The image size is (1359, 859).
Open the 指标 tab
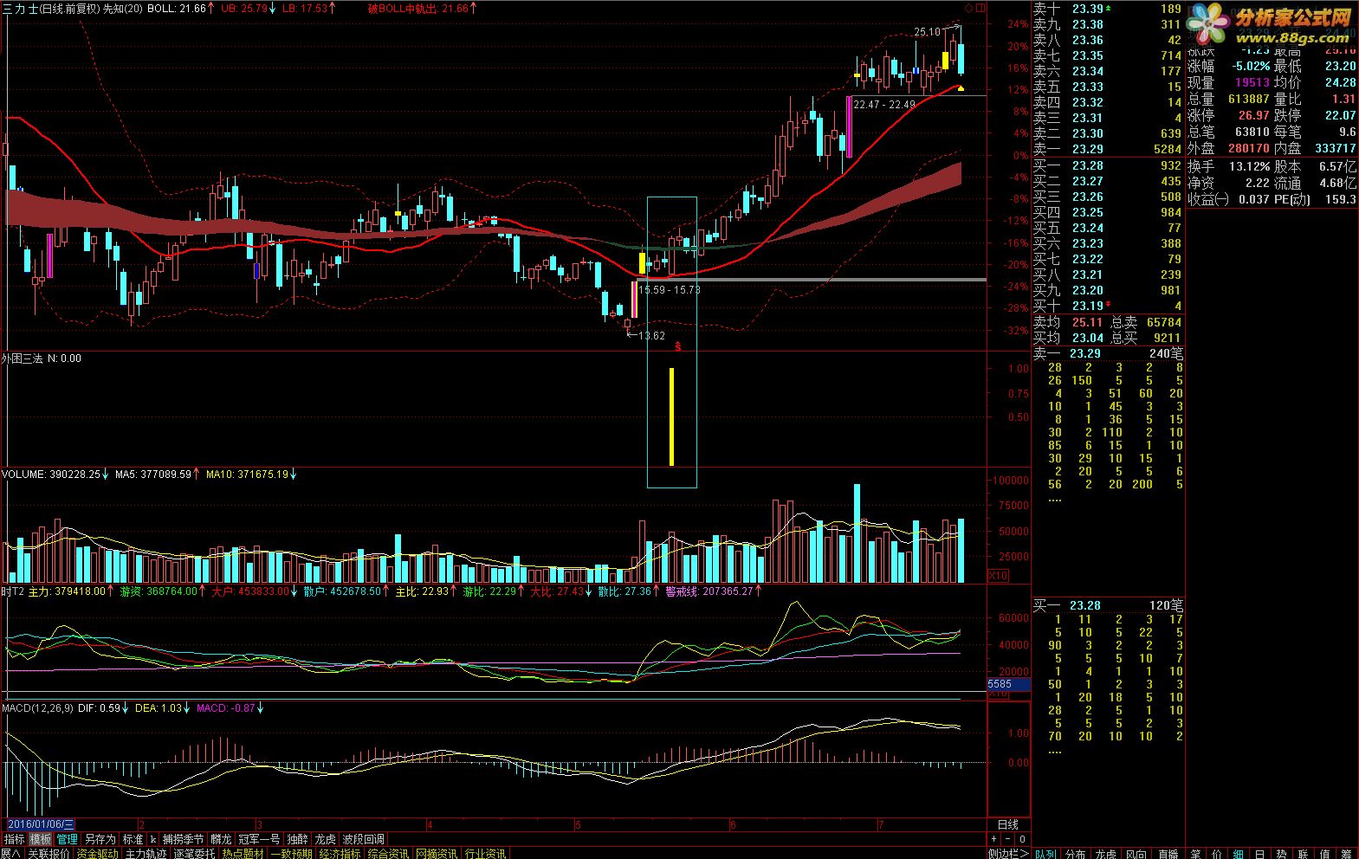(14, 839)
